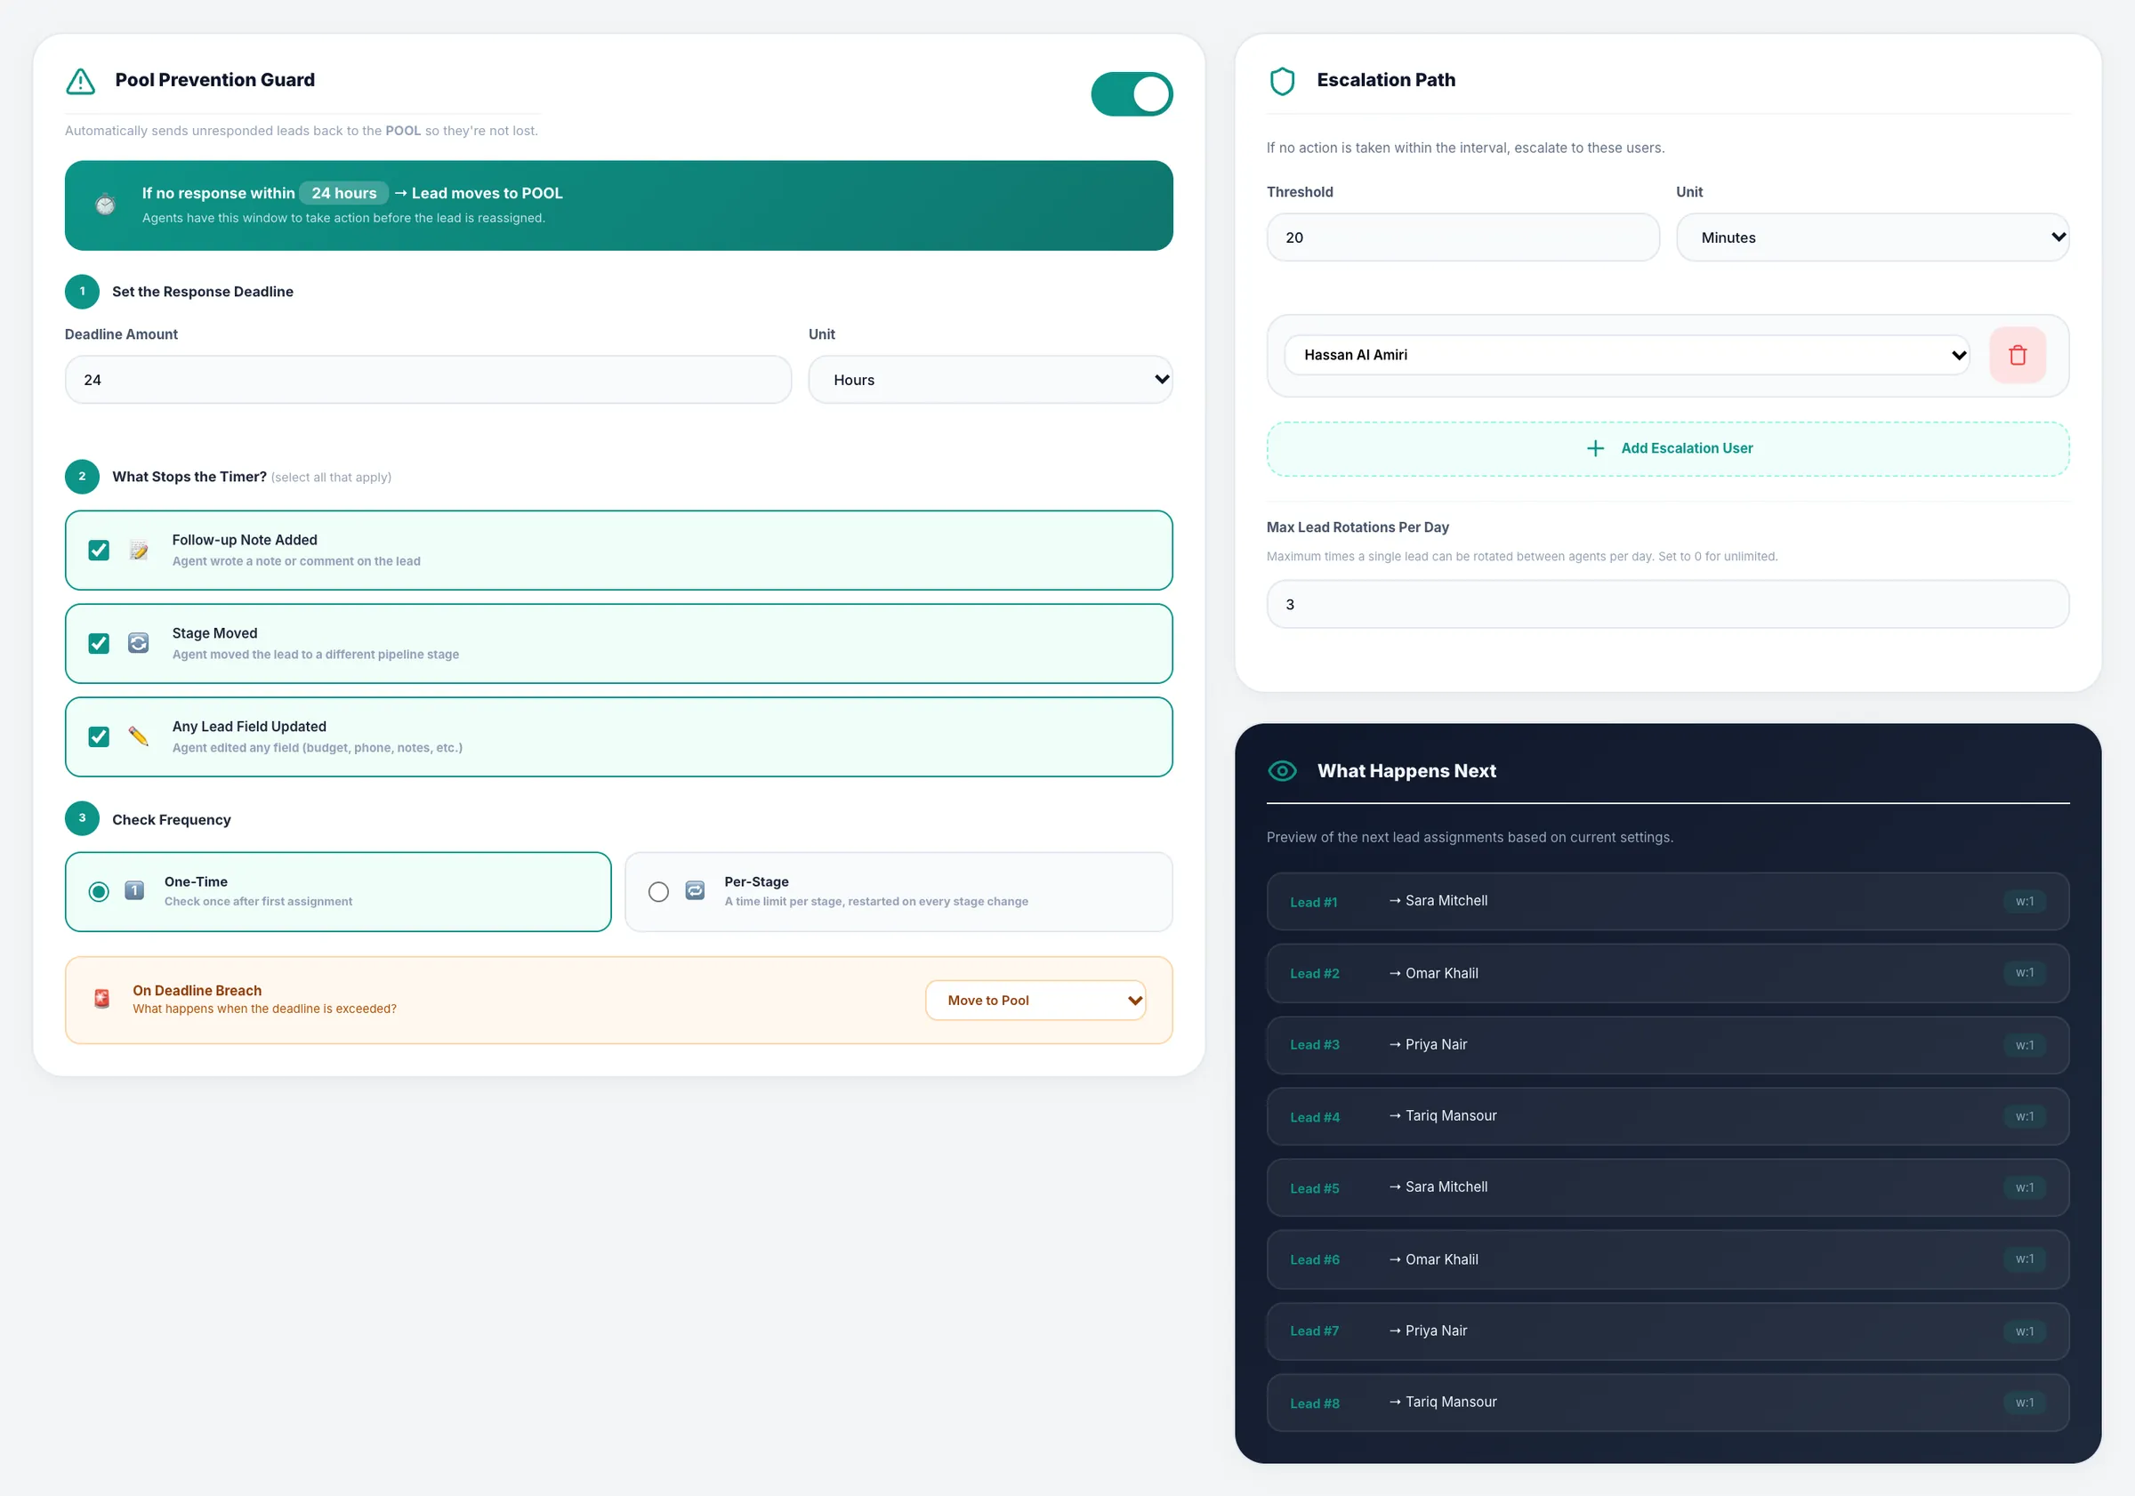Click the eye icon beside What Happens Next
Screen dimensions: 2135x1496
point(1282,771)
